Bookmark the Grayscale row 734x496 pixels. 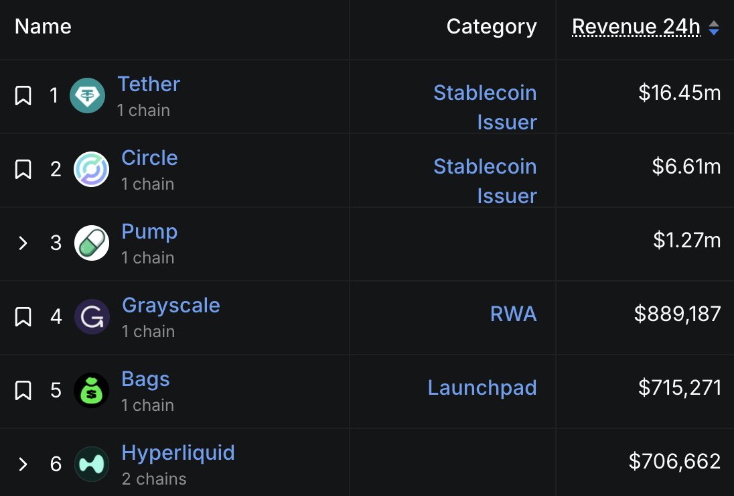coord(23,316)
